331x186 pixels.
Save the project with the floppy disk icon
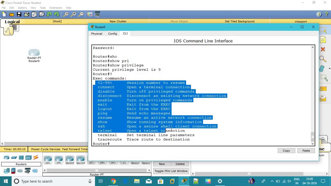19,14
